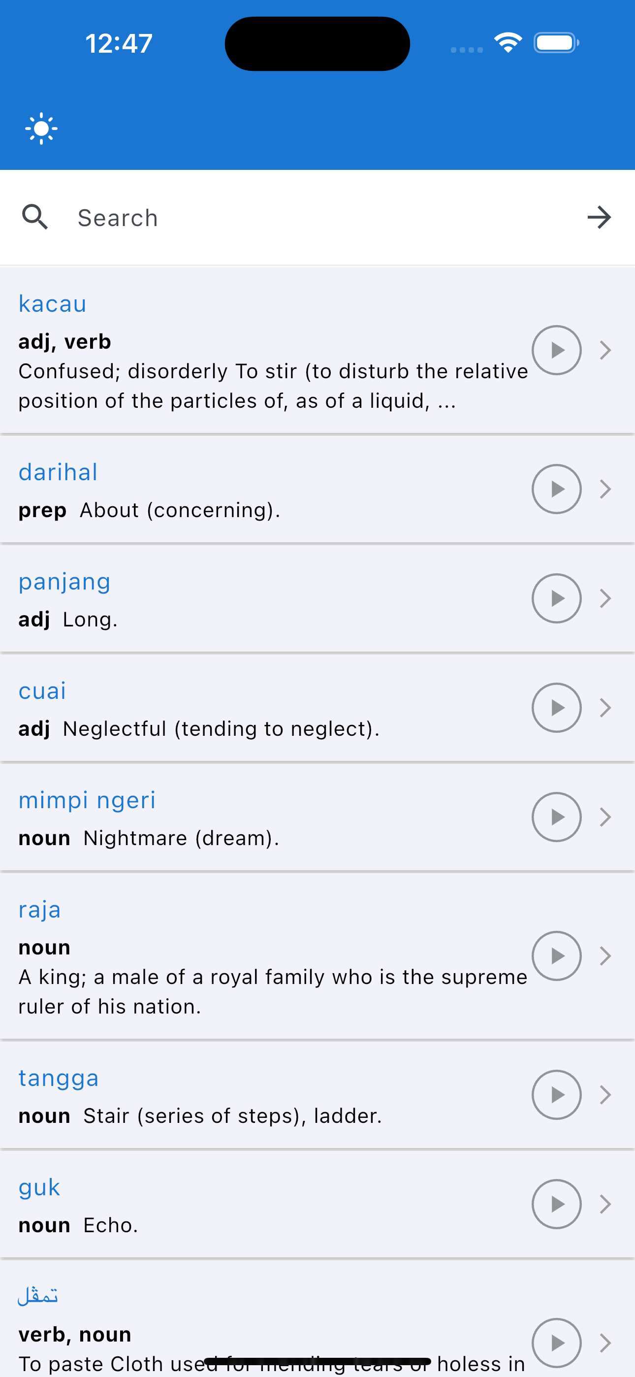Play pronunciation audio for cuai
The image size is (635, 1377).
(x=556, y=707)
